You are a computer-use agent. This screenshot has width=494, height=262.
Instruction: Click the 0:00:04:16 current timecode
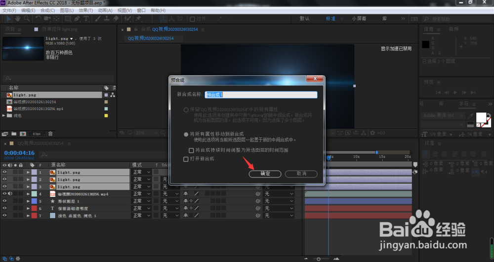(x=19, y=153)
